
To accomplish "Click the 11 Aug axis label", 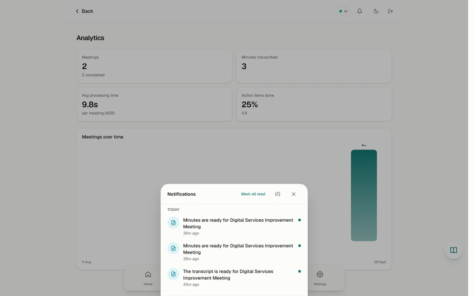I will point(86,262).
